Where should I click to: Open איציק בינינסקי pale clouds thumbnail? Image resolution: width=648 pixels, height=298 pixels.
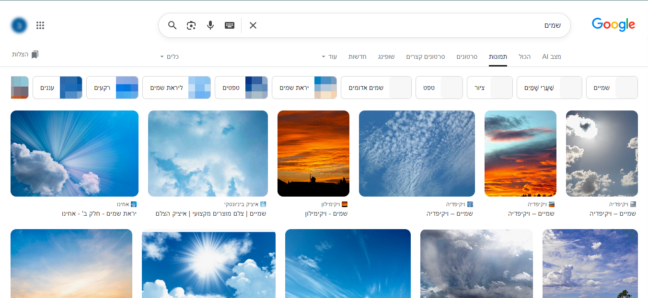tap(208, 154)
